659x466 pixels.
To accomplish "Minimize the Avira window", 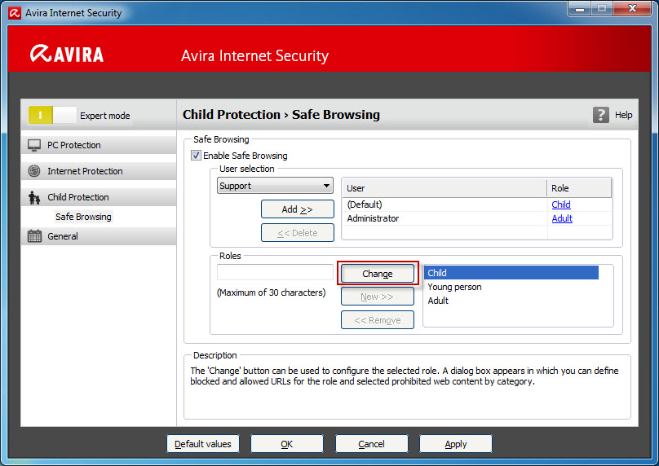I will click(580, 8).
